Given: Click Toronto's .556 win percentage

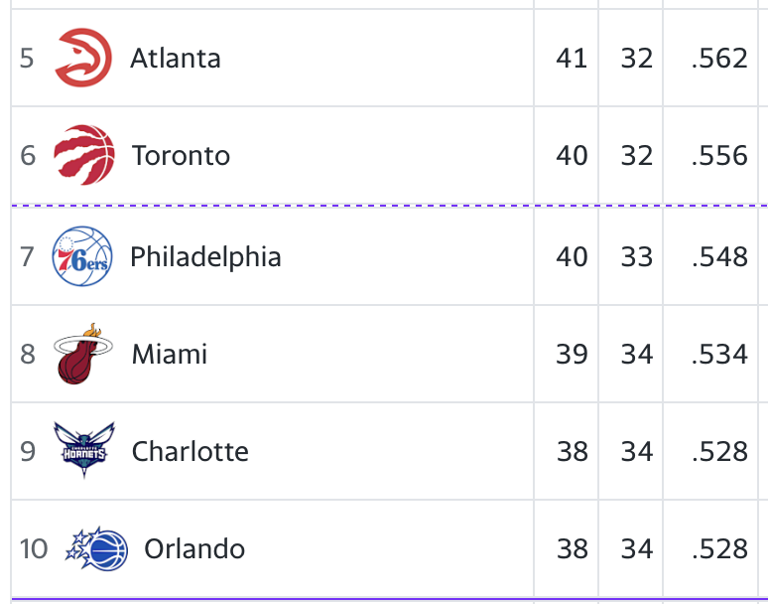Looking at the screenshot, I should tap(719, 155).
